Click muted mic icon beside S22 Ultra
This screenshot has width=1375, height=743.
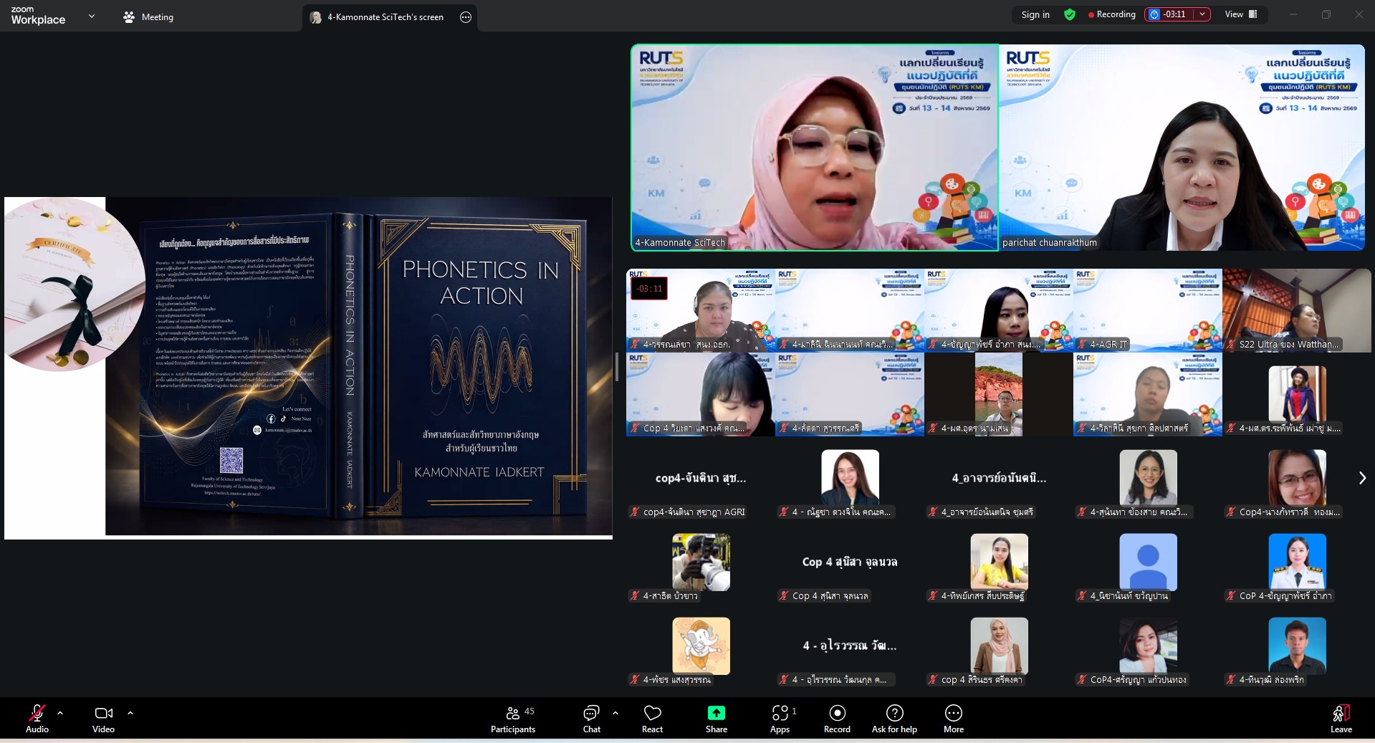1231,345
